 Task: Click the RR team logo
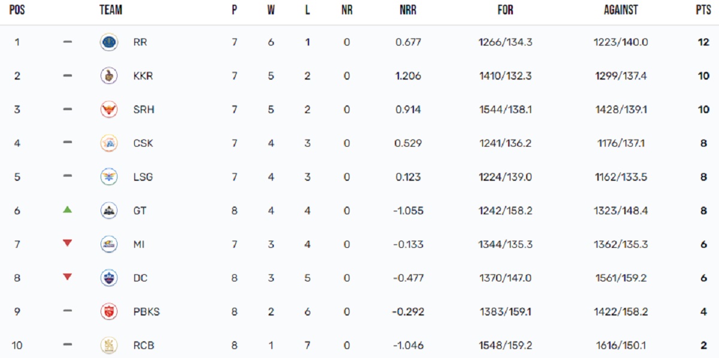point(108,43)
